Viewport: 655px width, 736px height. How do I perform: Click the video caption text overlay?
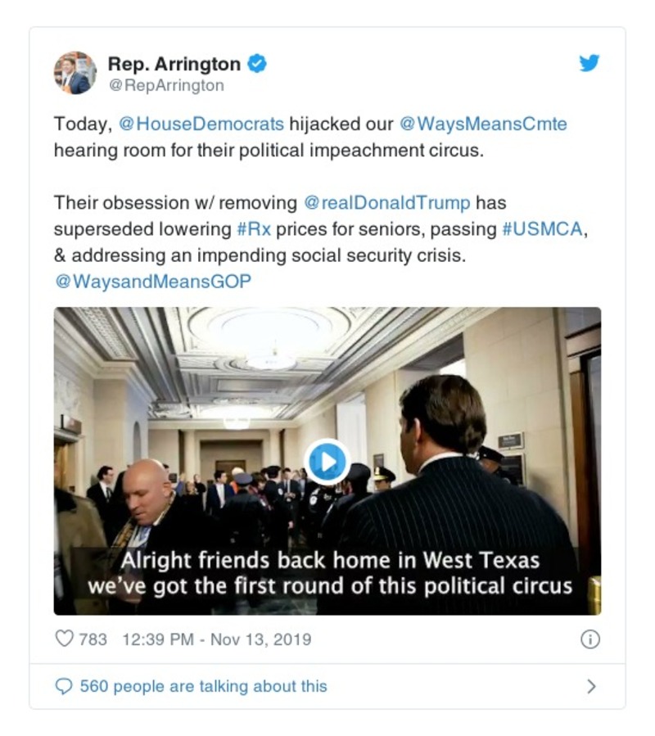coord(330,573)
